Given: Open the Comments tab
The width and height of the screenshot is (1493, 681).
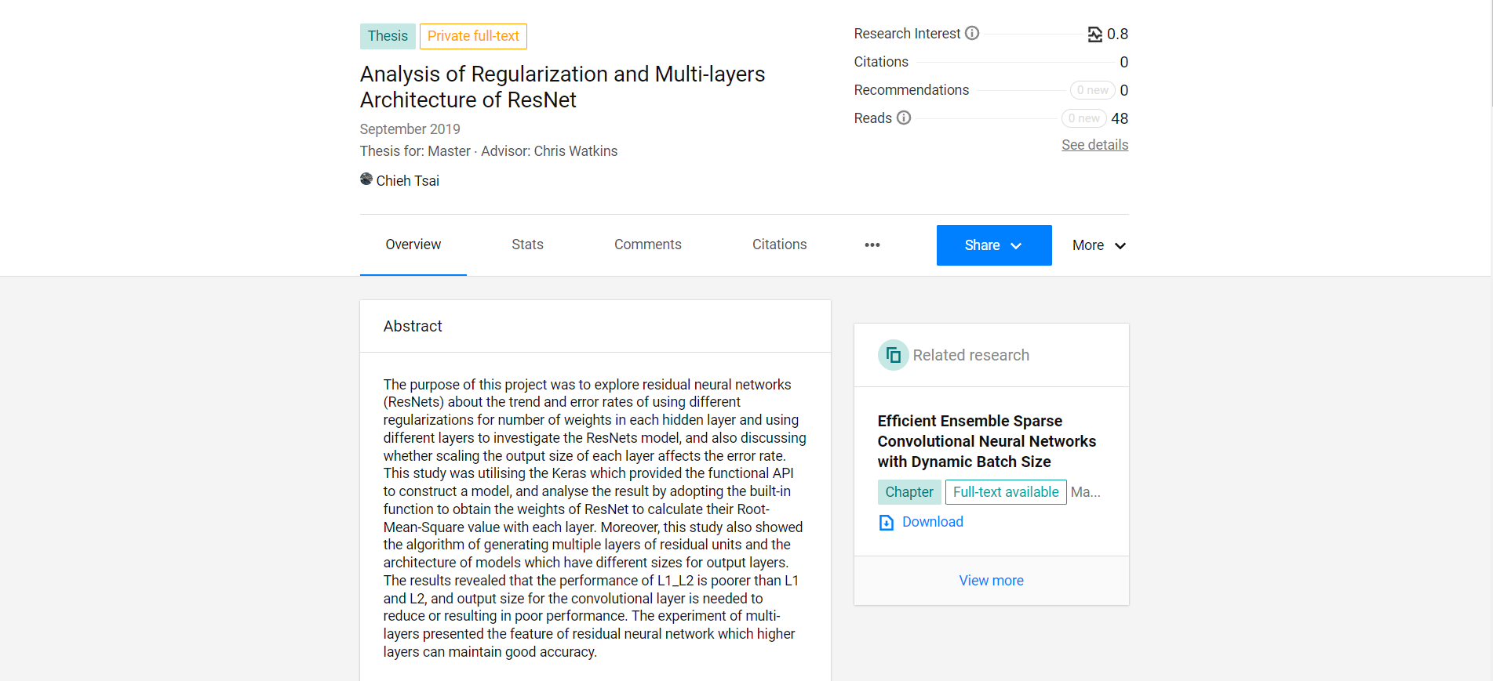Looking at the screenshot, I should coord(648,245).
